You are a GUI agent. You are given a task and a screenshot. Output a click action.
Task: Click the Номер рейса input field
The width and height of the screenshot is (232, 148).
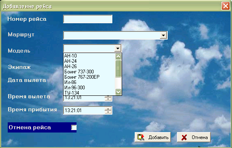(88, 19)
